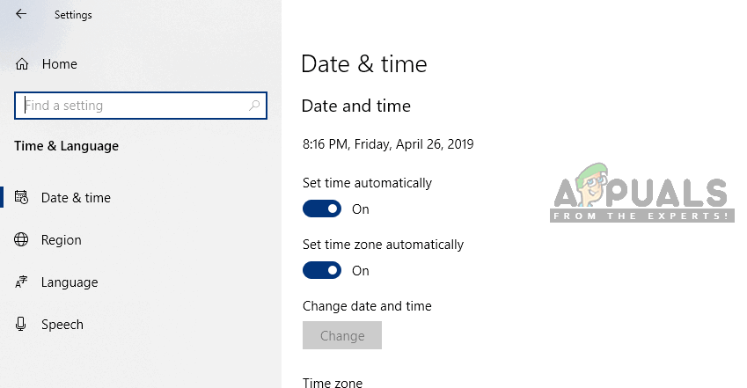Click the current date and time text

coord(388,144)
